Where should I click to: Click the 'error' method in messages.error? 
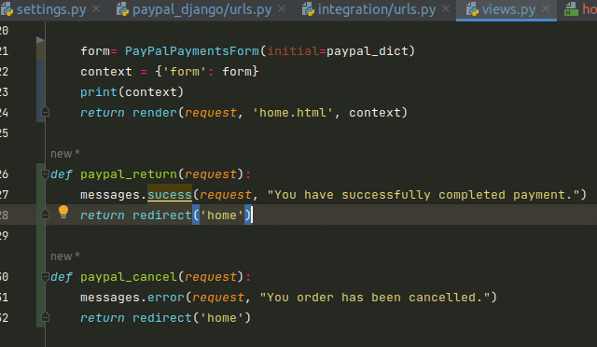click(166, 298)
